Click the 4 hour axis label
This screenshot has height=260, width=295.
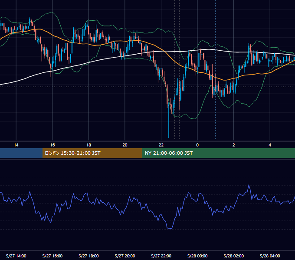[x=270, y=145]
